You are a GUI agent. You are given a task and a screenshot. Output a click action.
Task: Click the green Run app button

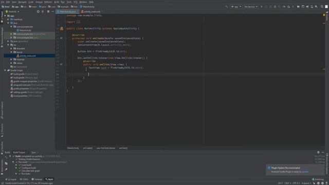pyautogui.click(x=262, y=7)
